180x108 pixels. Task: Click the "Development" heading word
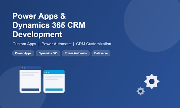point(37,34)
